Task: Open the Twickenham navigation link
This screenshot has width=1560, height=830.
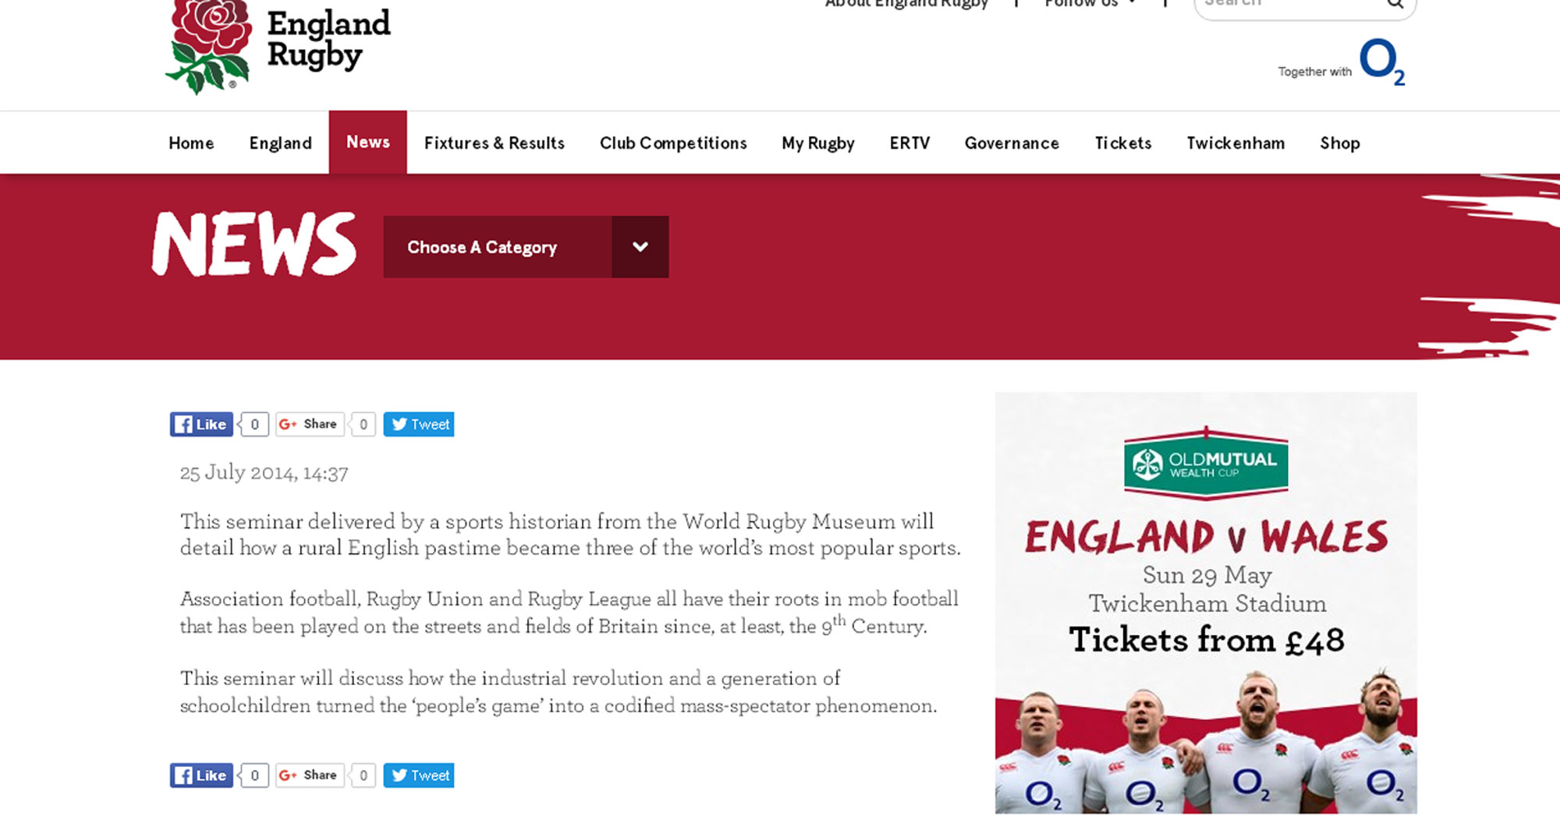Action: pos(1236,143)
